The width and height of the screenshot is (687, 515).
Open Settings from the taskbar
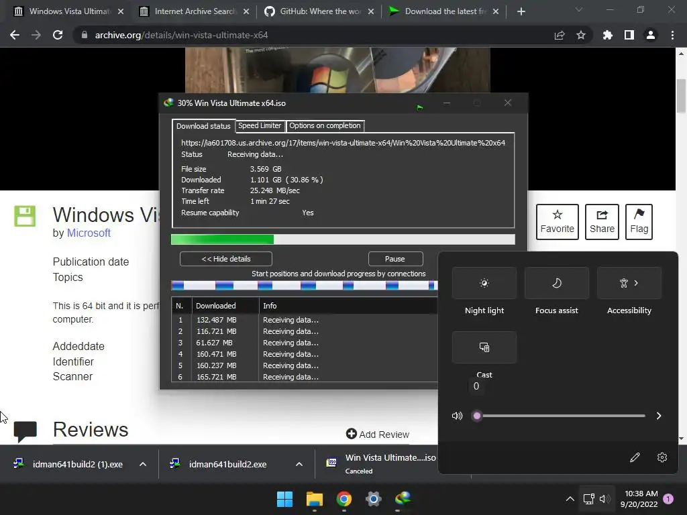373,499
